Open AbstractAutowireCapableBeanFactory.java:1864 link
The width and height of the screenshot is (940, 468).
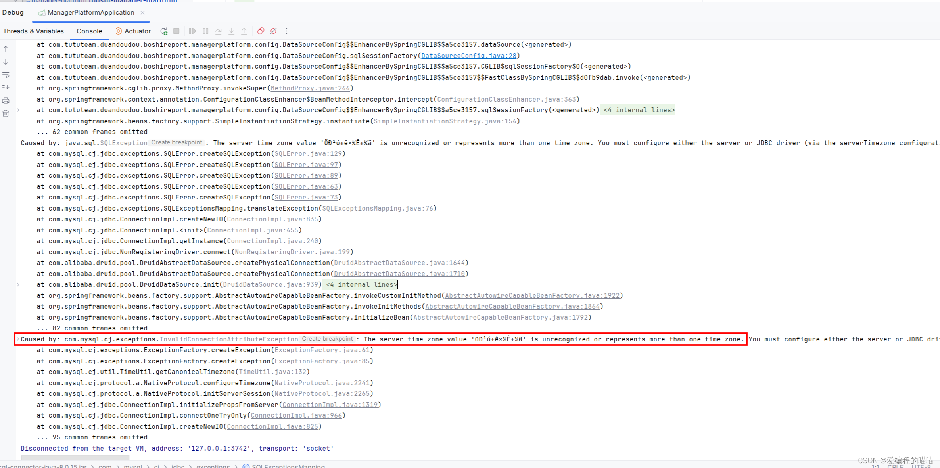point(512,307)
